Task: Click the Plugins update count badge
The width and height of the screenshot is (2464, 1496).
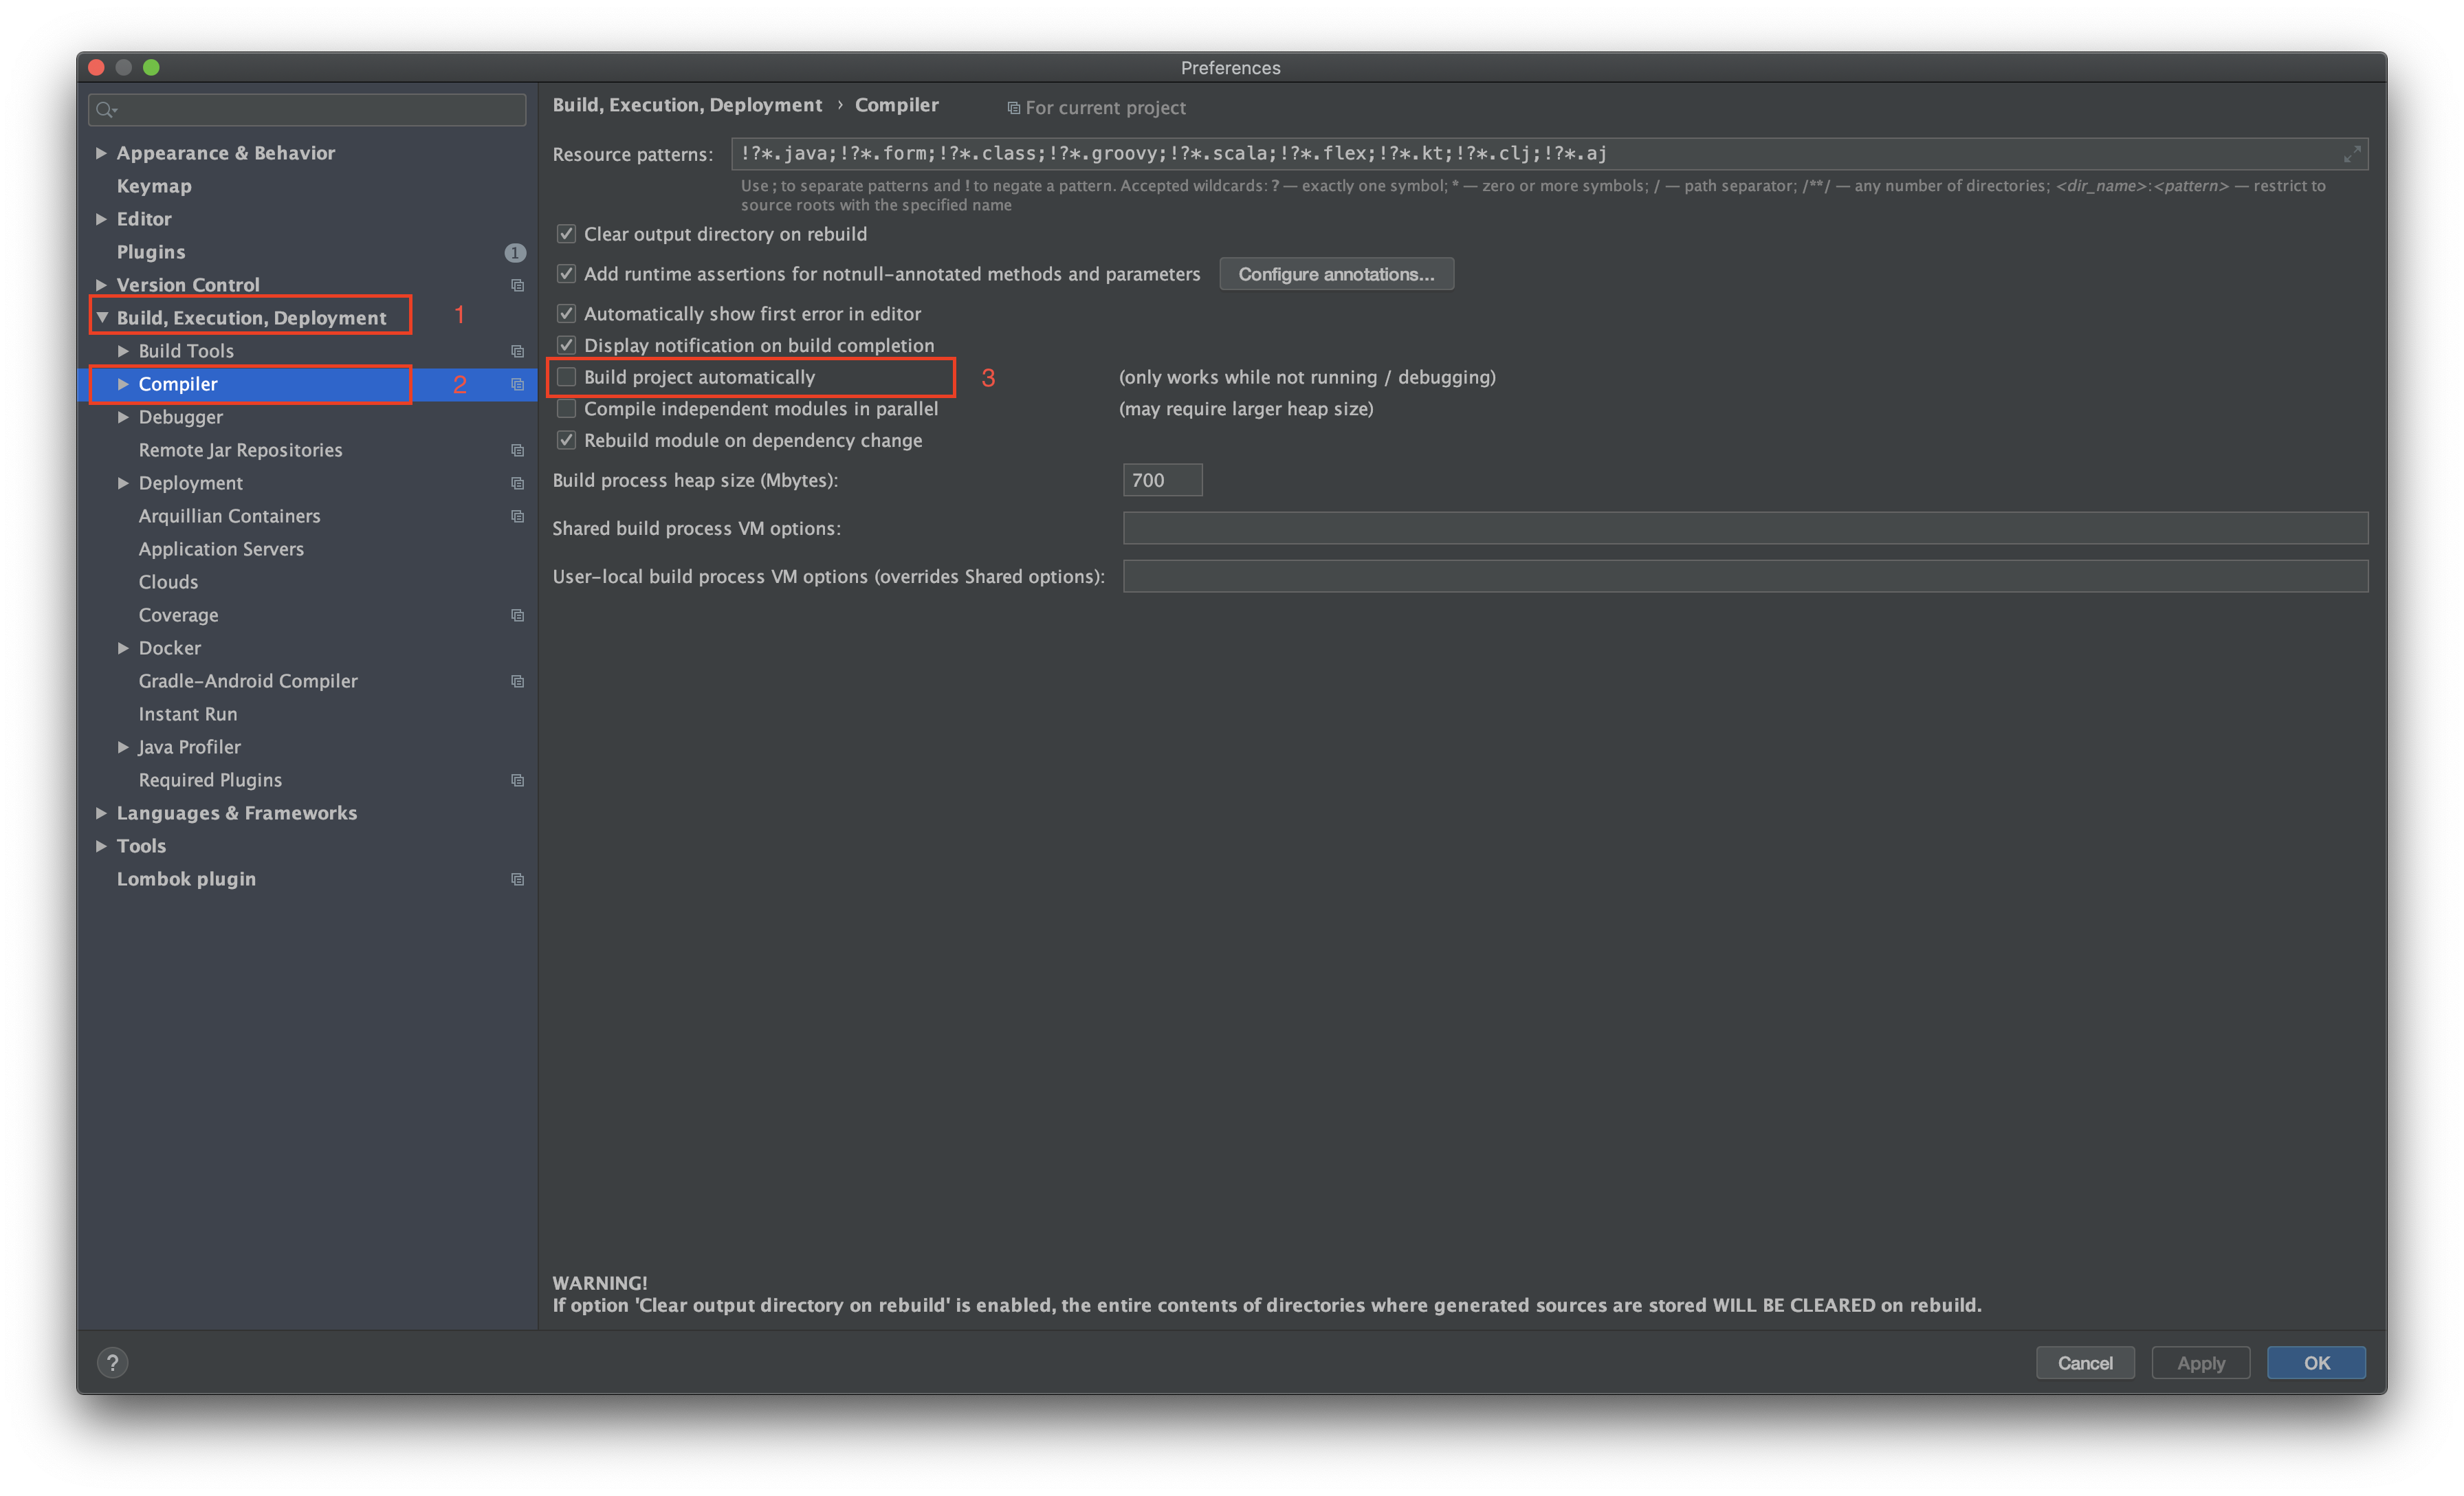Action: point(514,252)
